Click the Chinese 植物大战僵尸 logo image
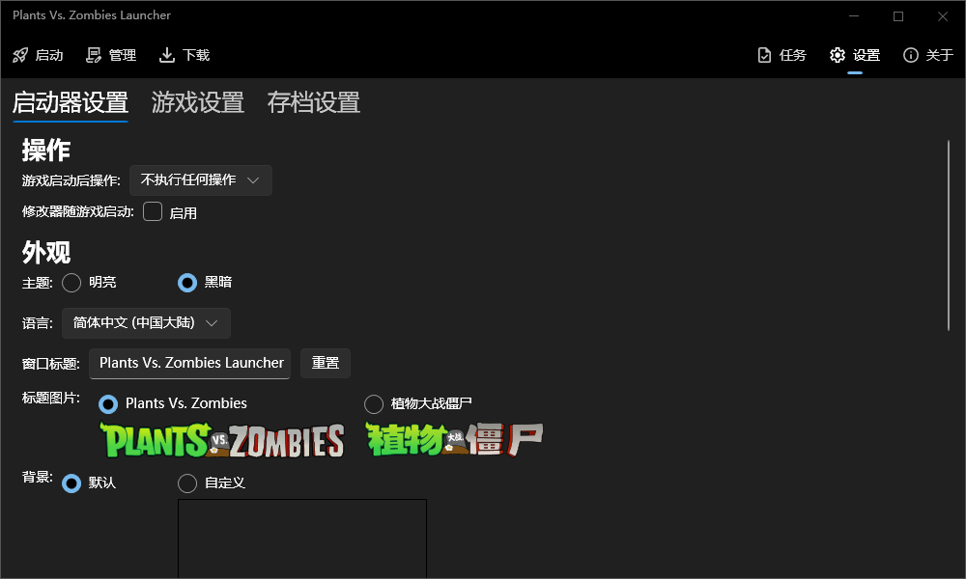The height and width of the screenshot is (579, 966). tap(454, 440)
